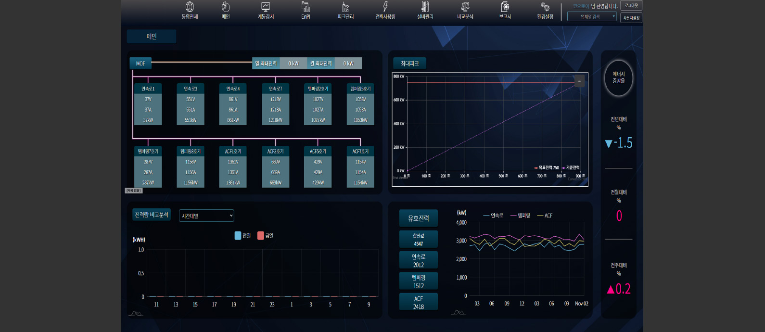The height and width of the screenshot is (332, 765).
Task: Open the 보고서 report icon
Action: tap(505, 7)
